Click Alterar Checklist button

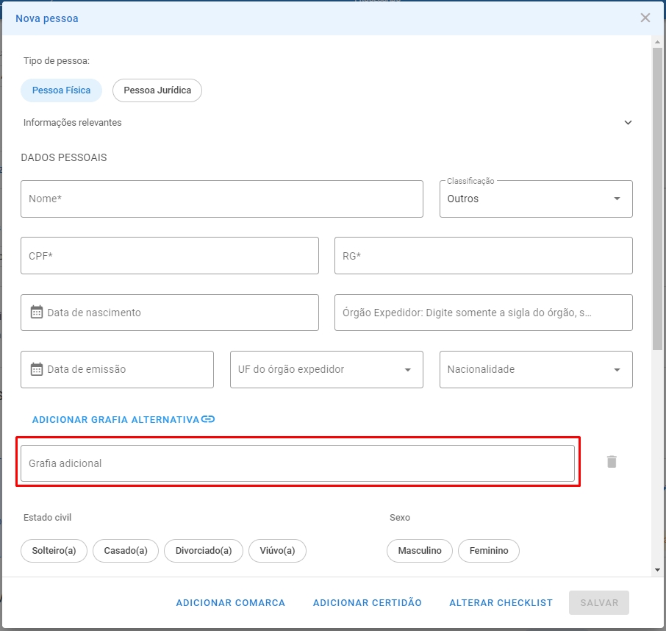click(x=501, y=602)
